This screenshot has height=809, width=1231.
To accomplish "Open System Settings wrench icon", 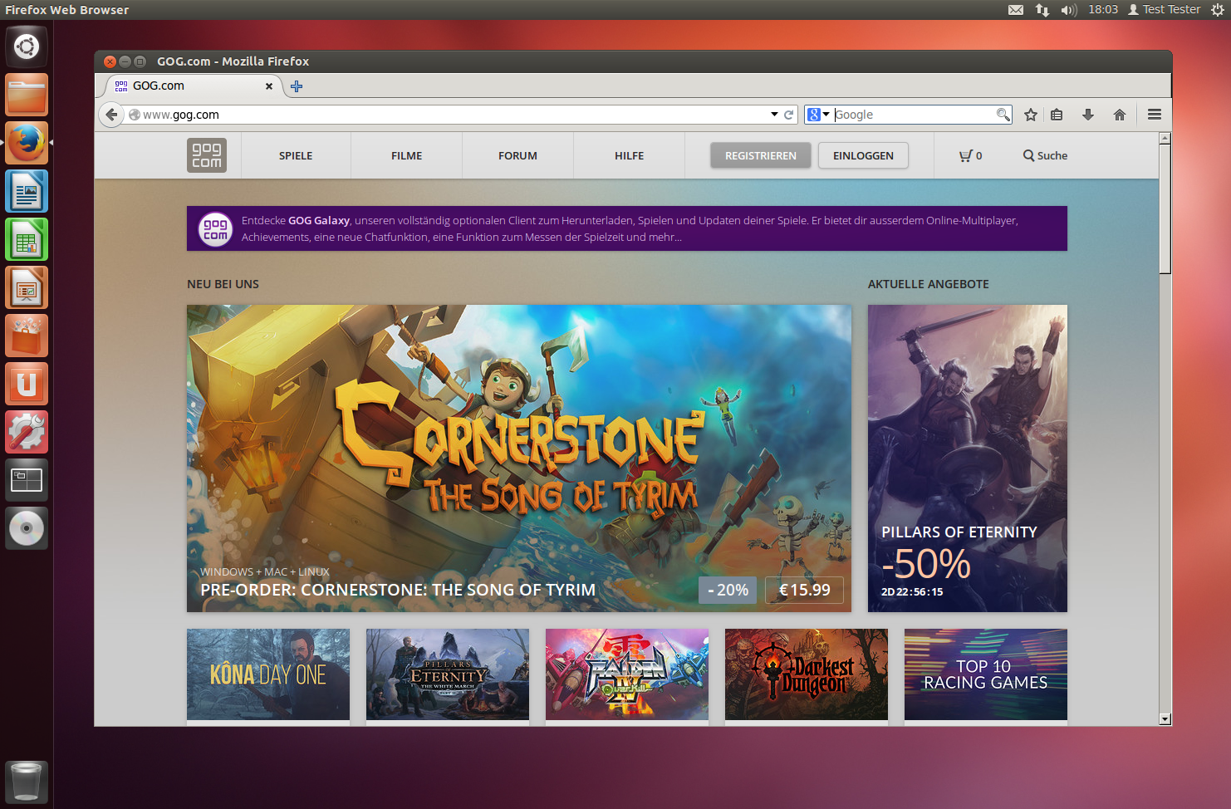I will (27, 432).
